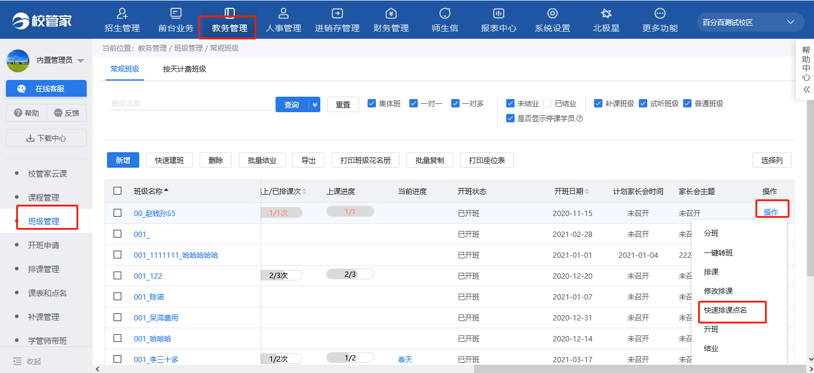Screen dimensions: 814x373
Task: Toggle 一对一 checkbox
Action: [x=414, y=103]
